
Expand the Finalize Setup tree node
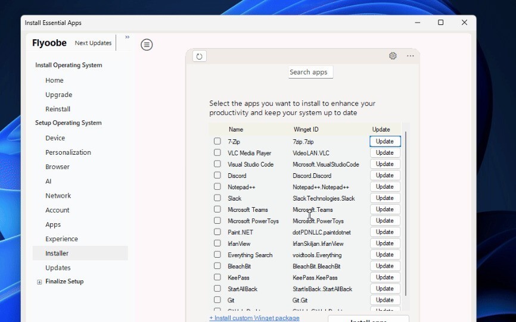point(39,282)
